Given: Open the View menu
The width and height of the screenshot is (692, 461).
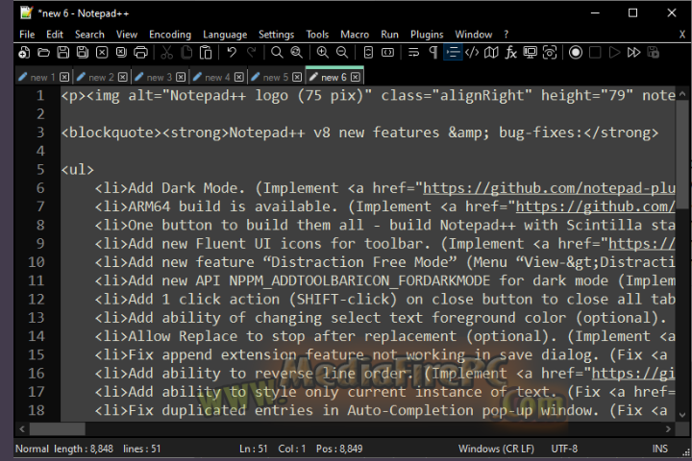Looking at the screenshot, I should [x=127, y=34].
